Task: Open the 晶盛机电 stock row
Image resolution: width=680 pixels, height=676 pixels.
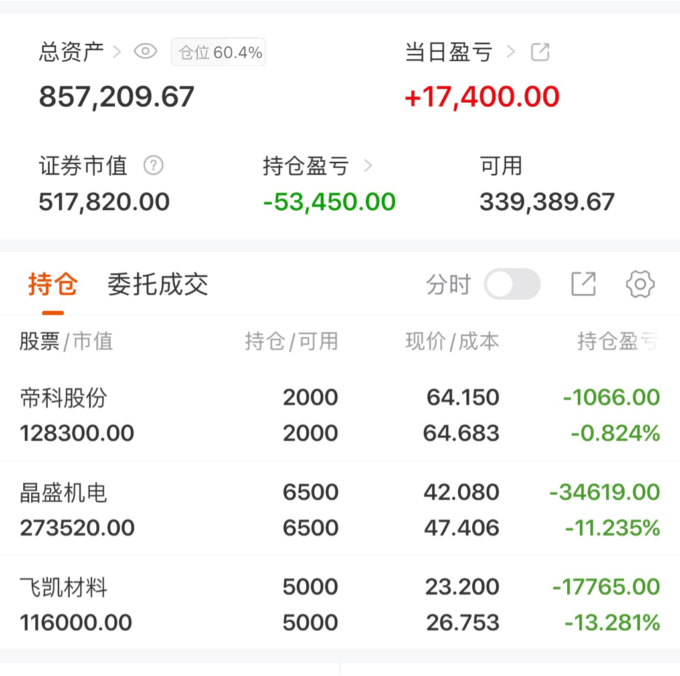Action: tap(64, 493)
